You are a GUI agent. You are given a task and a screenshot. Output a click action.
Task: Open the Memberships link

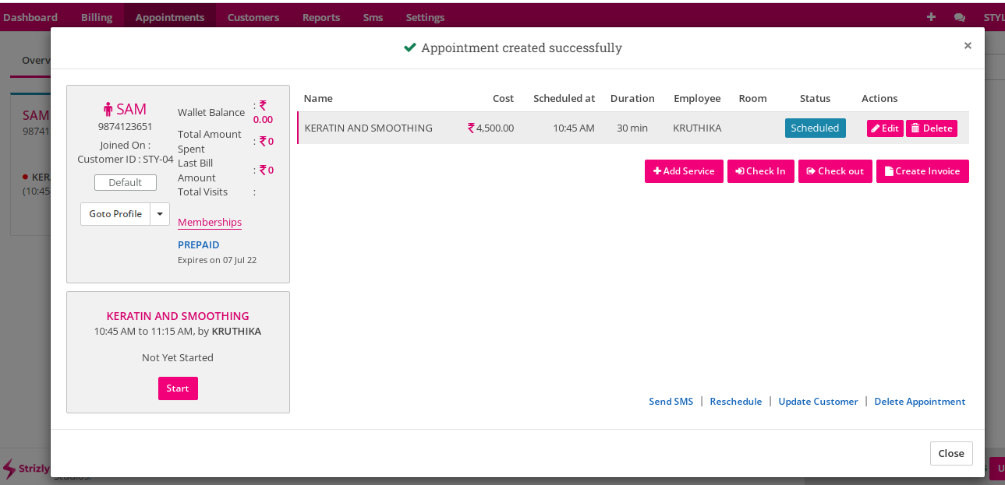point(210,222)
